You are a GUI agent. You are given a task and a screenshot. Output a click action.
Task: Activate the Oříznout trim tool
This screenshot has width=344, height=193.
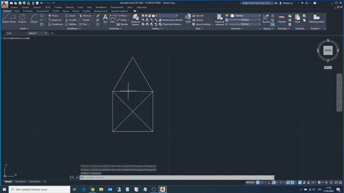(x=85, y=16)
